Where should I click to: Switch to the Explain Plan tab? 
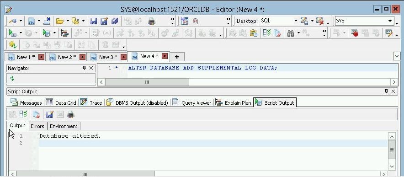pyautogui.click(x=233, y=103)
